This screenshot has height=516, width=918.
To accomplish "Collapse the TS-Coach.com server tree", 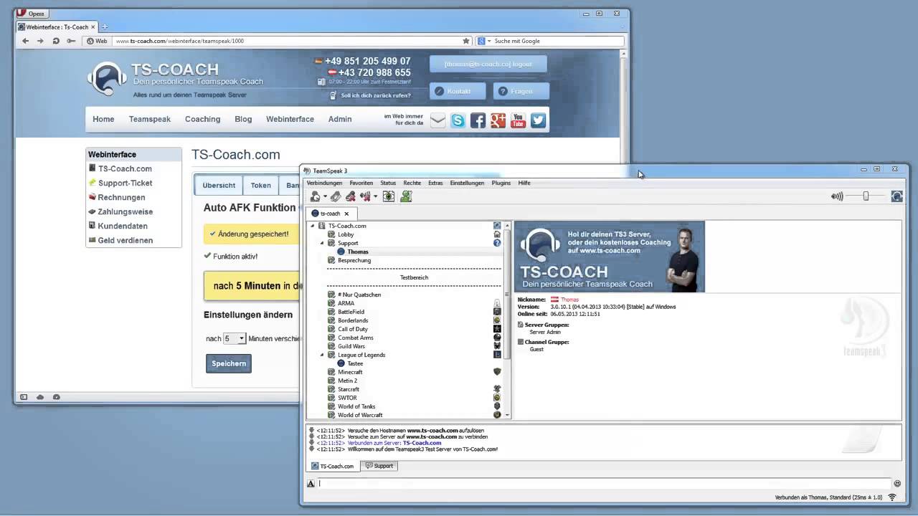I will (313, 226).
